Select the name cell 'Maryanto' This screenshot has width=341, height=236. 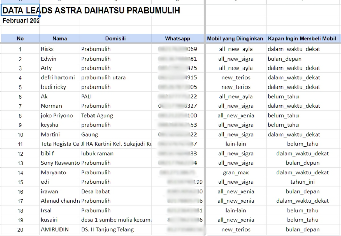[x=59, y=173]
